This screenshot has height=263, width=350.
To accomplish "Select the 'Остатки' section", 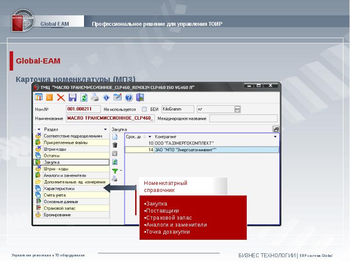I will [52, 156].
